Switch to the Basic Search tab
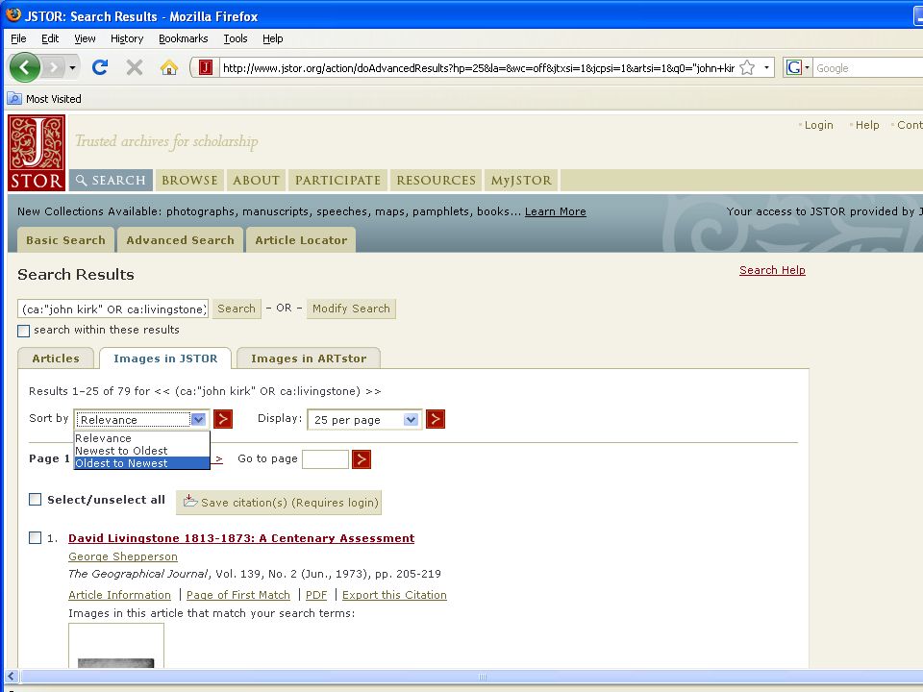Screen dimensions: 923x692 65,240
